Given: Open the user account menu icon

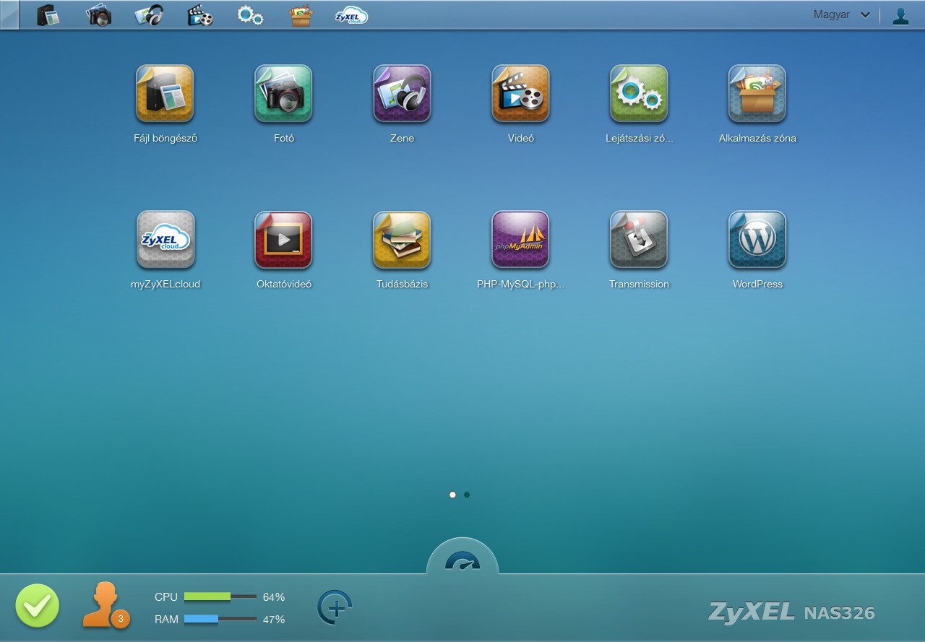Looking at the screenshot, I should point(900,16).
